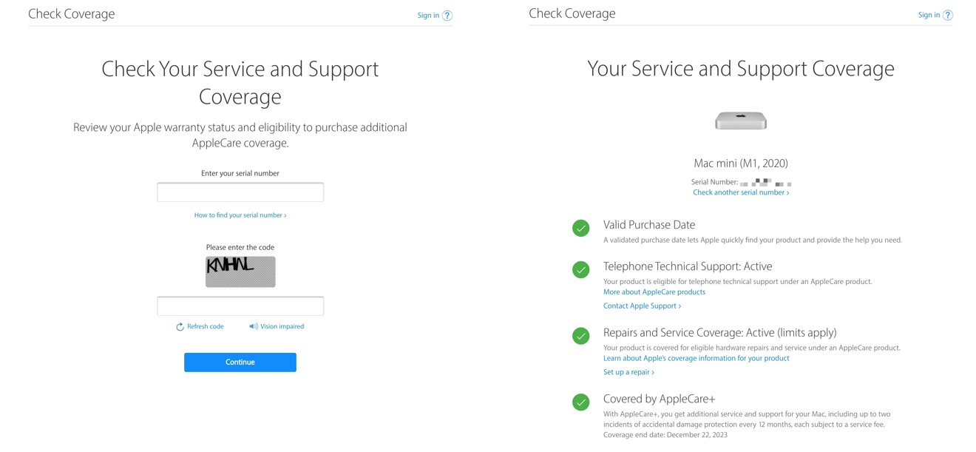Open How to find your serial number link
976x452 pixels.
(240, 215)
